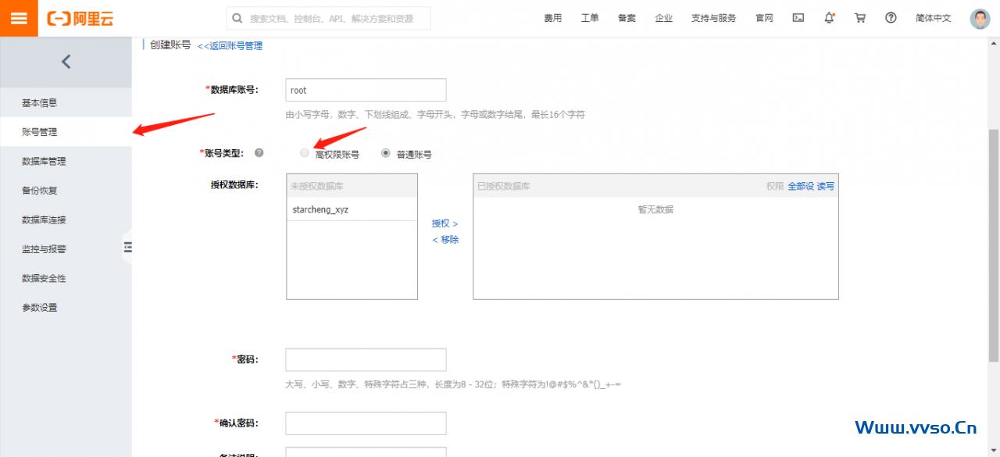Open the Cloud Shell terminal icon
This screenshot has width=1000, height=457.
[x=798, y=18]
